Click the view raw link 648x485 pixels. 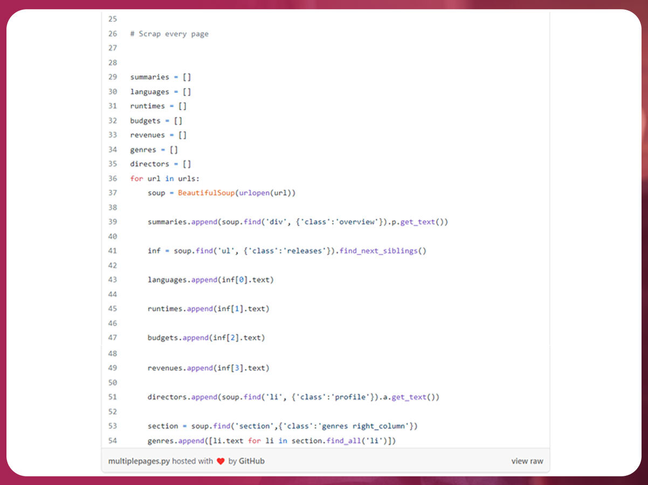(527, 461)
